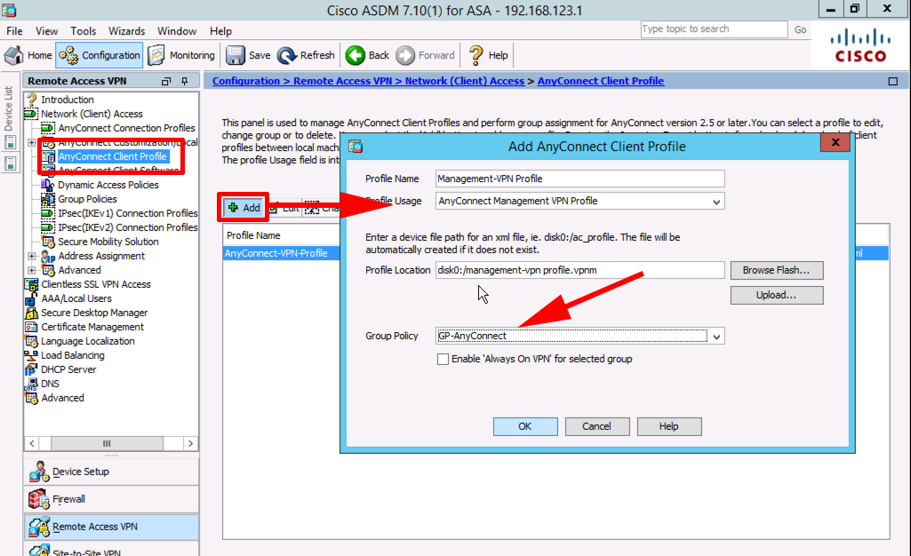The height and width of the screenshot is (556, 911).
Task: Go to Home in the toolbar
Action: tap(28, 55)
